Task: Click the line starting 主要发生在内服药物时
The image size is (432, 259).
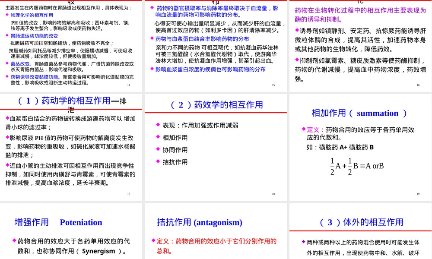Action: click(x=69, y=8)
